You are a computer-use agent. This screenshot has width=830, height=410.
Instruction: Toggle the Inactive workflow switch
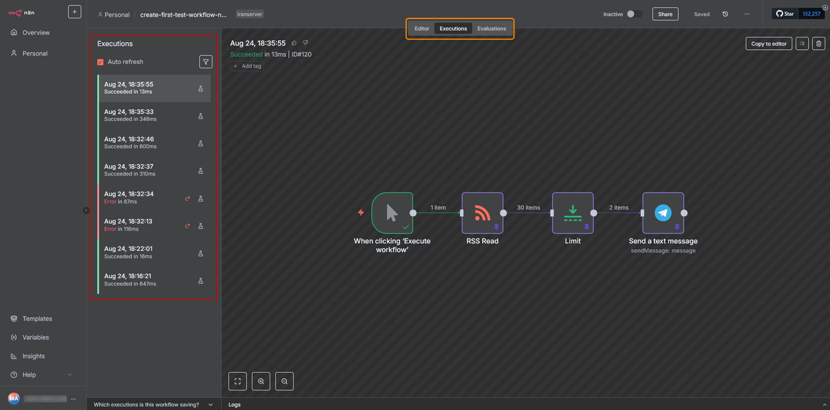coord(634,14)
